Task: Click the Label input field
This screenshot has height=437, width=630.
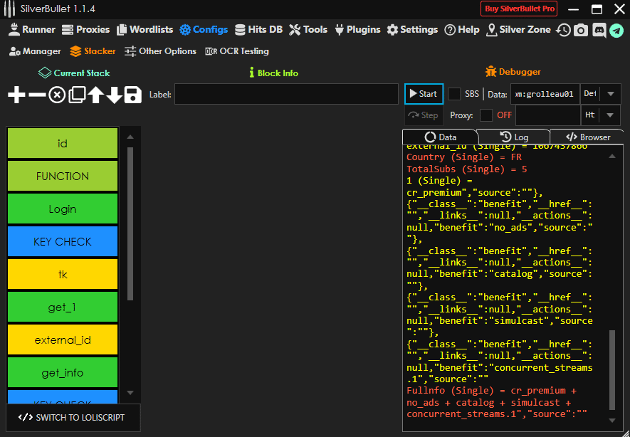Action: 286,95
